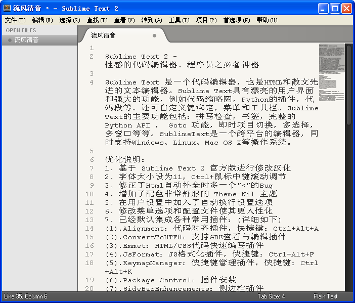Close the Sublime Text window
Screen dimensions: 355x303
coord(346,9)
